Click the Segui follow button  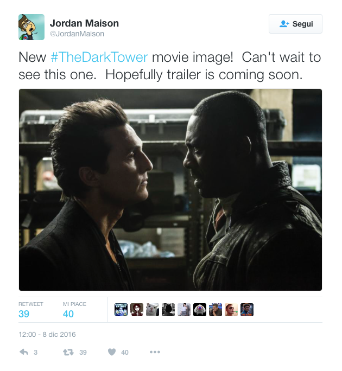pos(295,24)
